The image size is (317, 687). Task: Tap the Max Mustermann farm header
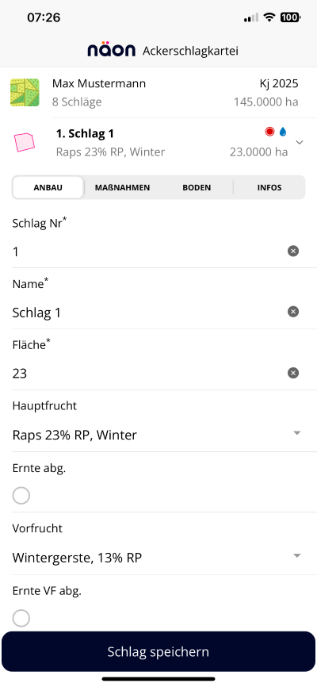click(158, 93)
